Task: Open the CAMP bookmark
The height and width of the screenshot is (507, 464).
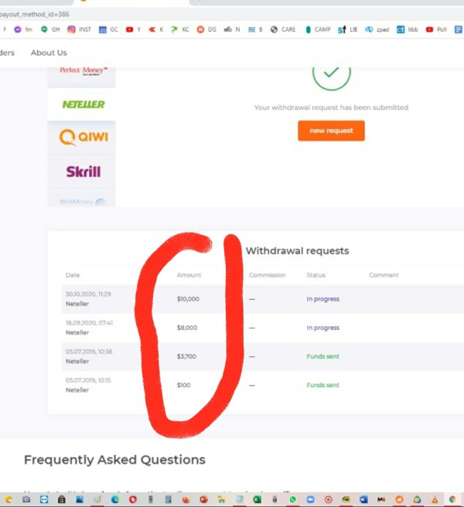Action: [318, 29]
